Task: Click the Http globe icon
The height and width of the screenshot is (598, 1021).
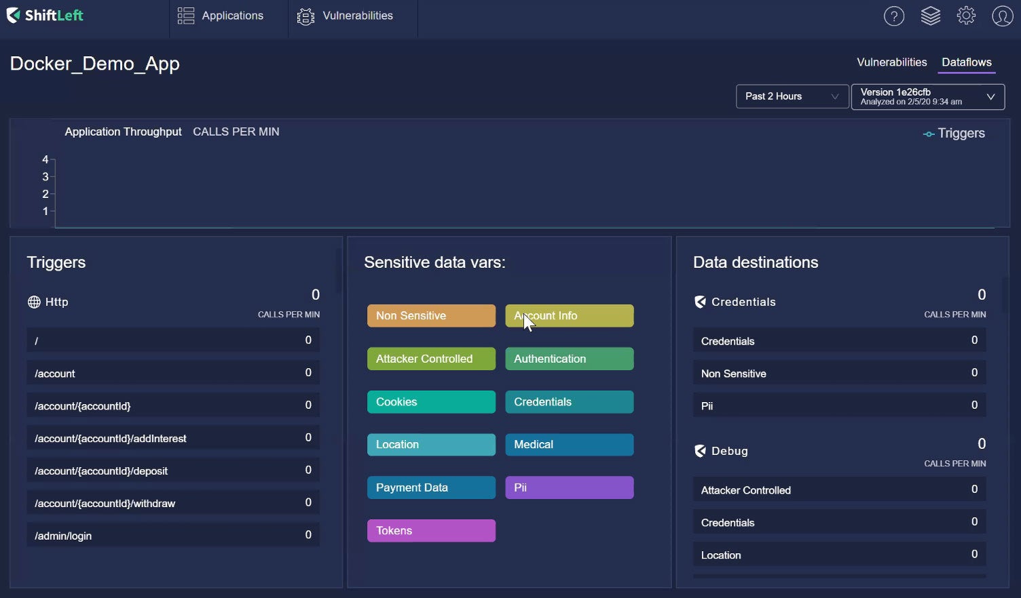Action: [x=34, y=302]
